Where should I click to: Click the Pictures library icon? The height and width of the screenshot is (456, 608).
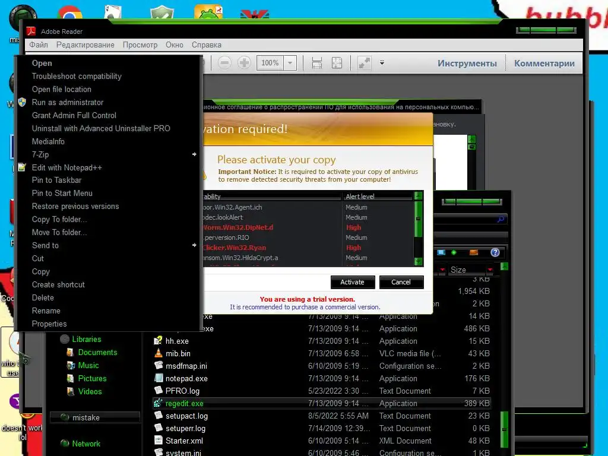(x=70, y=378)
